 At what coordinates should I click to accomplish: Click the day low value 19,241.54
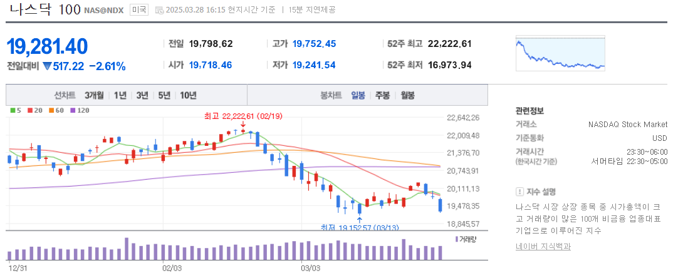tap(314, 65)
